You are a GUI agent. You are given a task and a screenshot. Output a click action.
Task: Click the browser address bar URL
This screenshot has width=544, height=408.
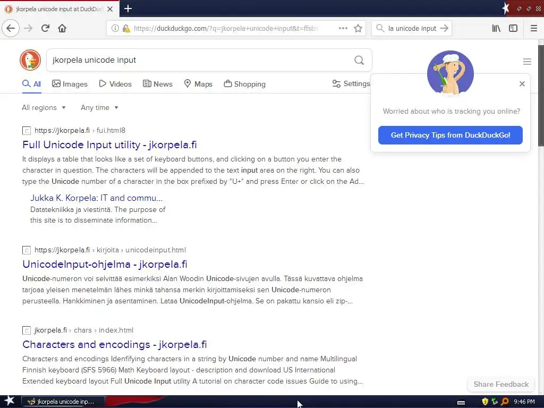tap(226, 29)
